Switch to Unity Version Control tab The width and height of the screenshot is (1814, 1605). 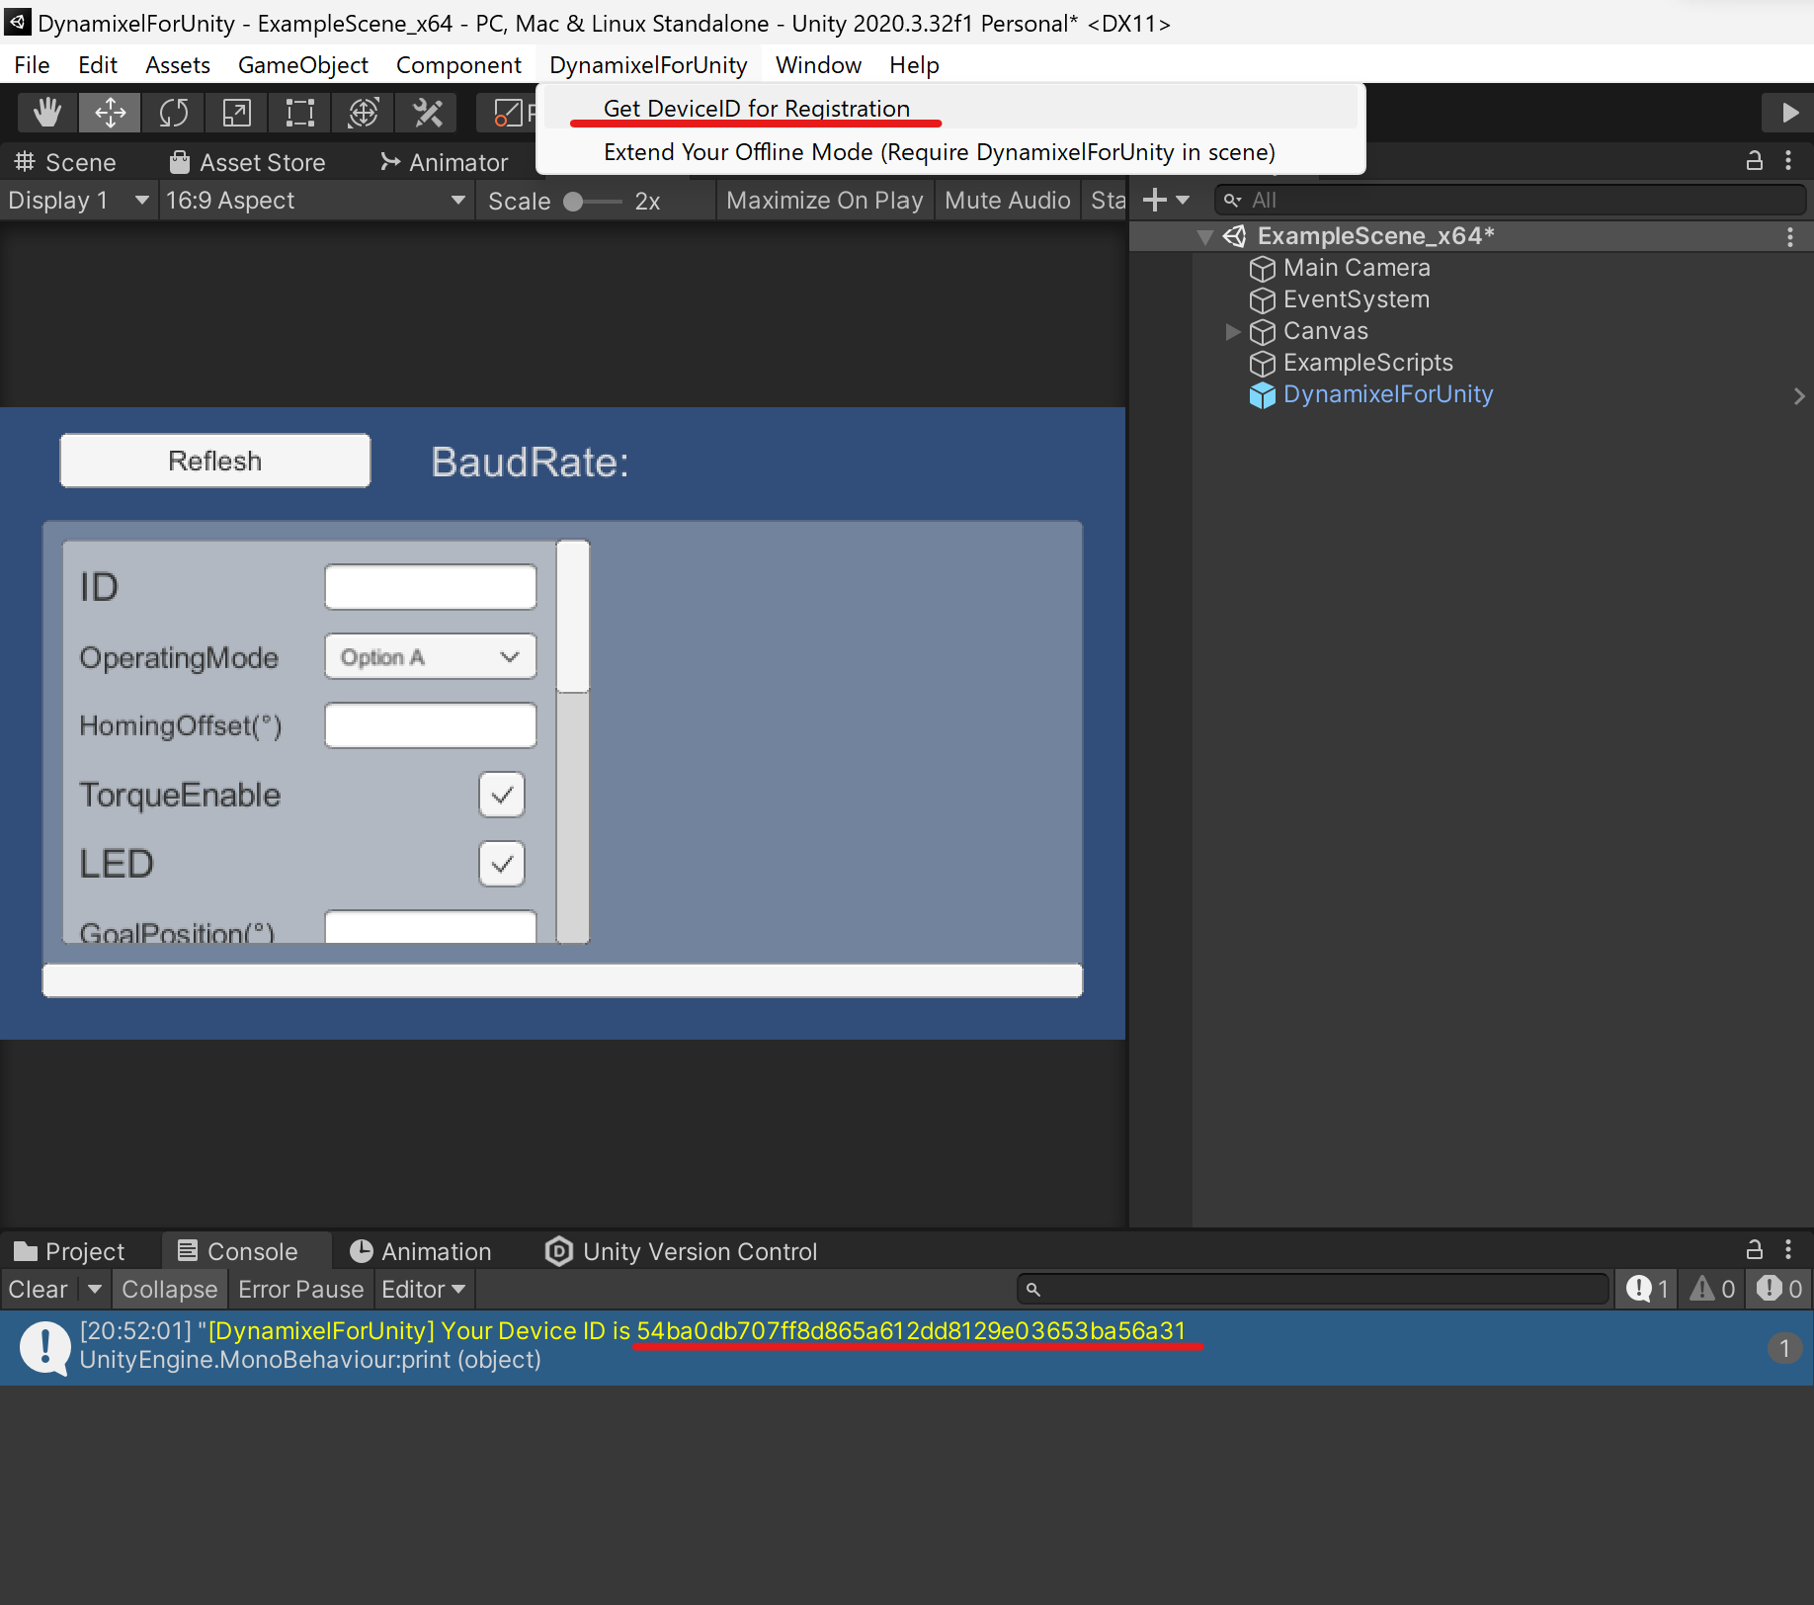click(682, 1251)
